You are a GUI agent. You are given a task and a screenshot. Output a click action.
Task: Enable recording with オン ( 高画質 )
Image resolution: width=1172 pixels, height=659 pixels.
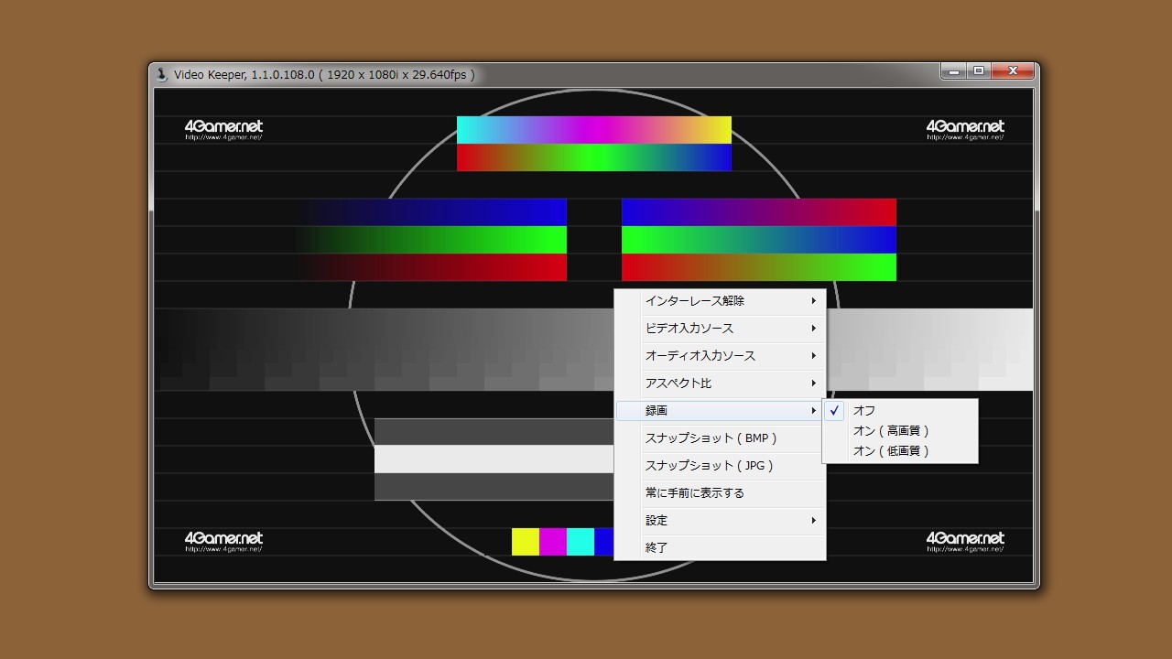click(x=890, y=431)
